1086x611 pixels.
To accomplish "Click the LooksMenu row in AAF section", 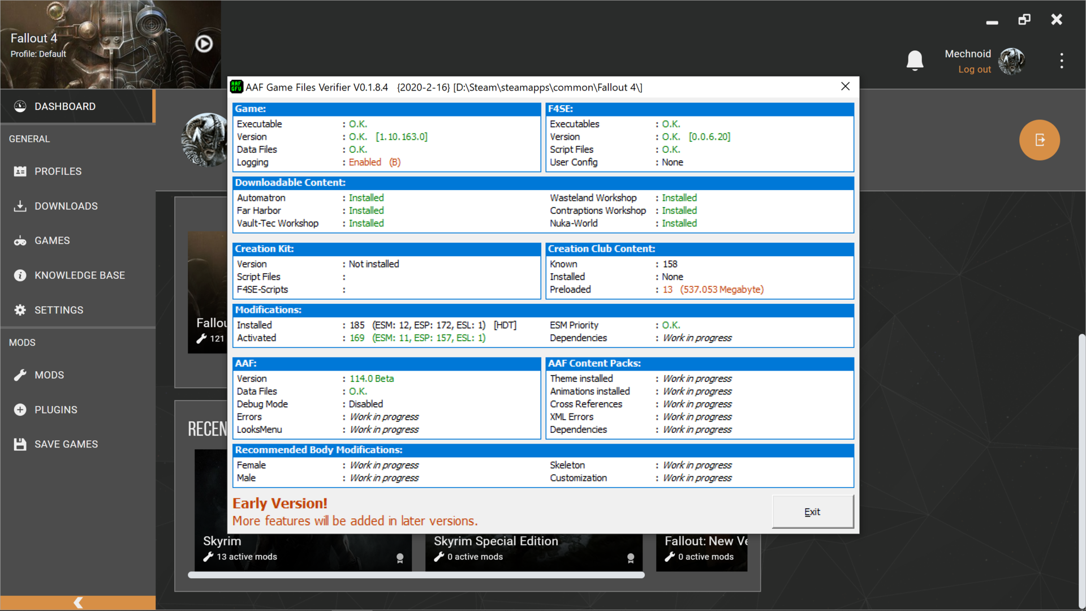I will pos(328,429).
